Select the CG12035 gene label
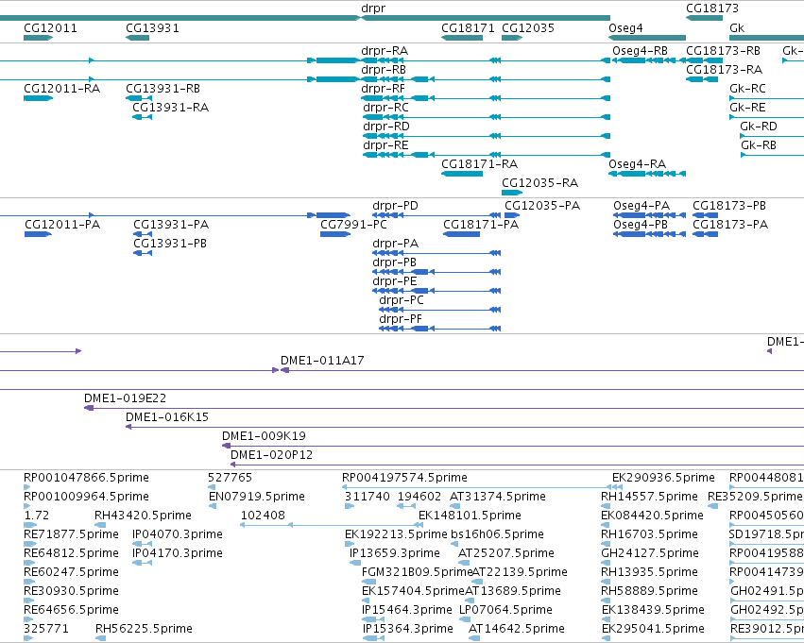The width and height of the screenshot is (804, 643). point(527,27)
